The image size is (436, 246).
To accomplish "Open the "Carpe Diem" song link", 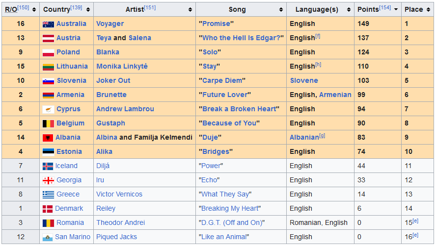I will 223,81.
